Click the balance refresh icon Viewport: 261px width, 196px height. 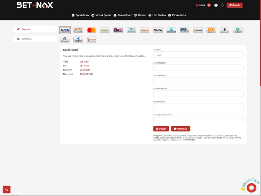pos(209,5)
